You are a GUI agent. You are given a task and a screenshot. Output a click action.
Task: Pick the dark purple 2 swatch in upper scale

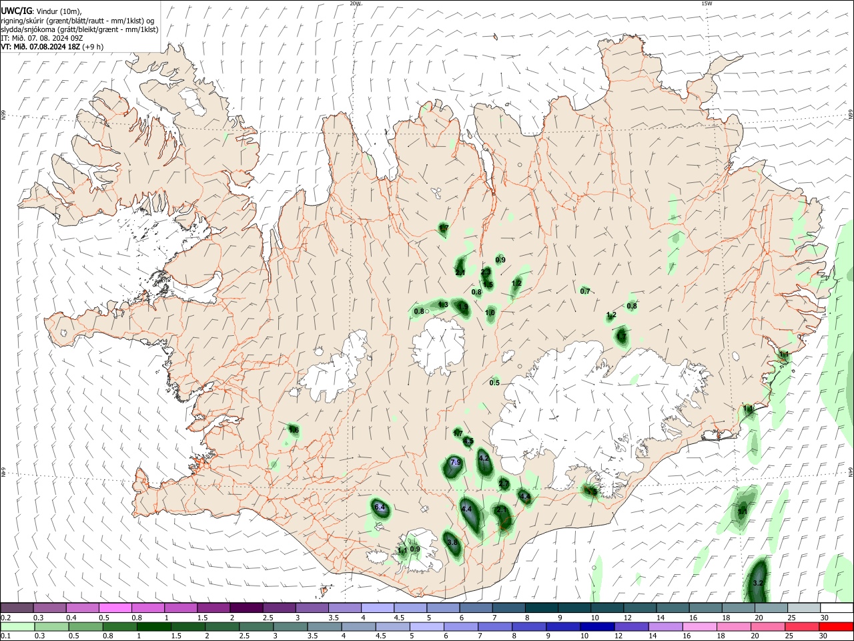click(x=246, y=608)
